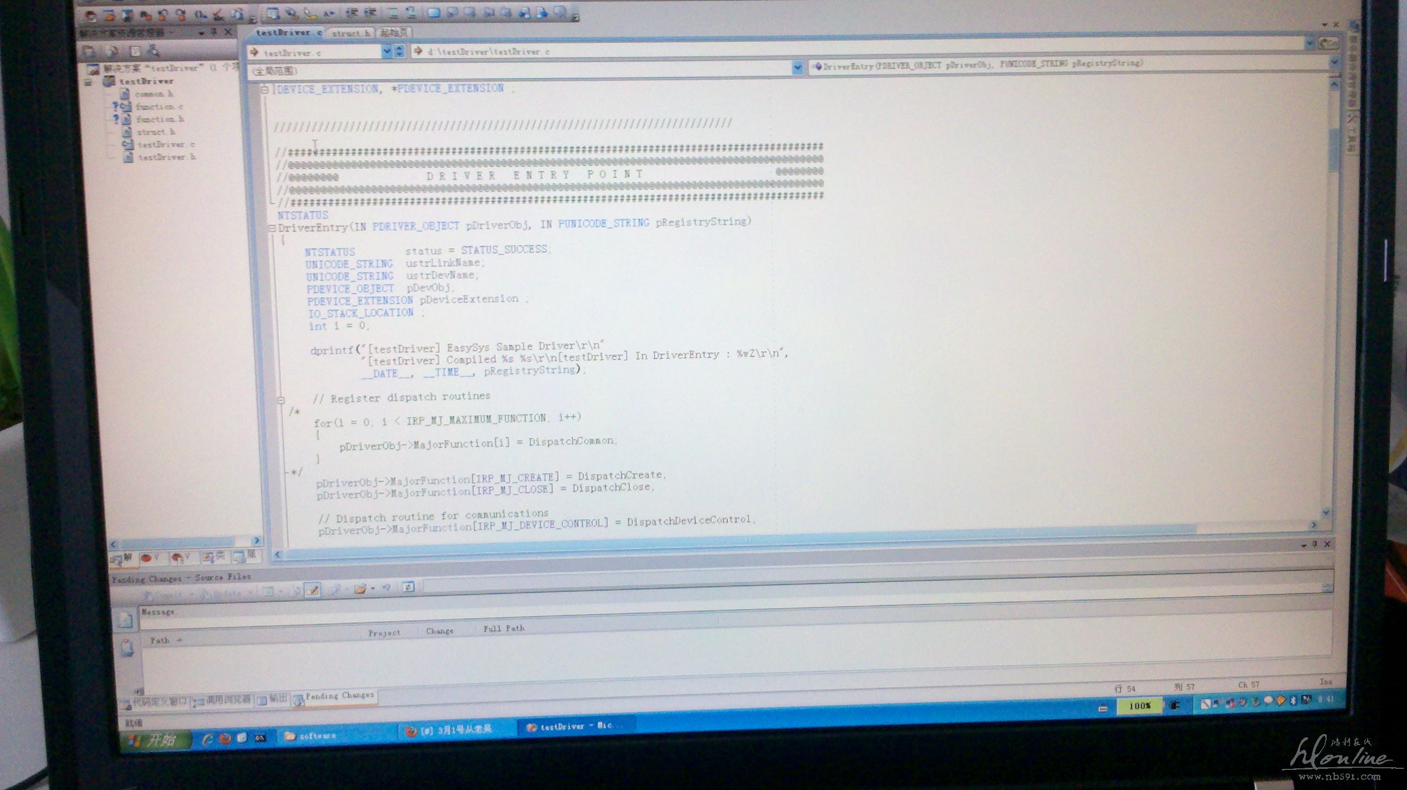Open the testDriver.c file navigation dropdown
This screenshot has width=1407, height=790.
point(386,52)
